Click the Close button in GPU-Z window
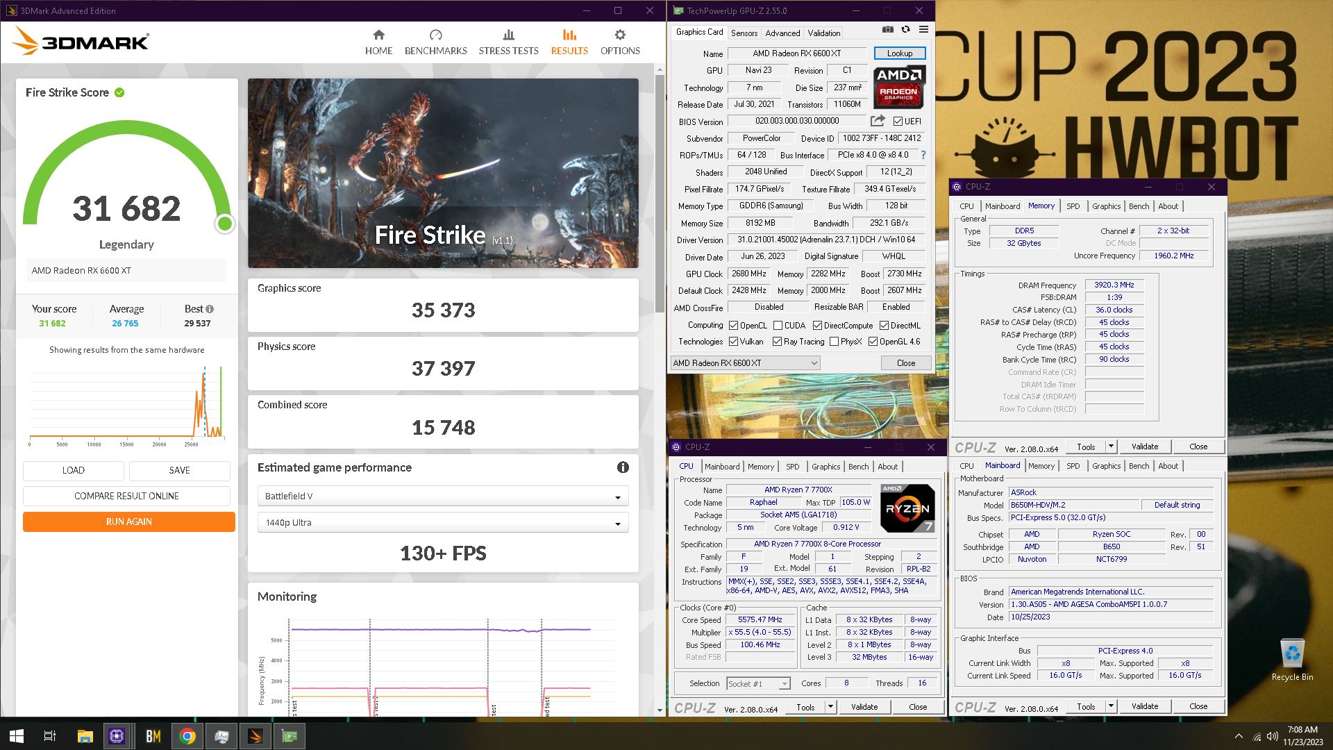This screenshot has width=1333, height=750. (905, 362)
